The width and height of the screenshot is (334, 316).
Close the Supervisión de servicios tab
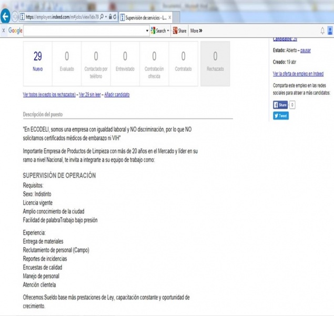(x=169, y=17)
